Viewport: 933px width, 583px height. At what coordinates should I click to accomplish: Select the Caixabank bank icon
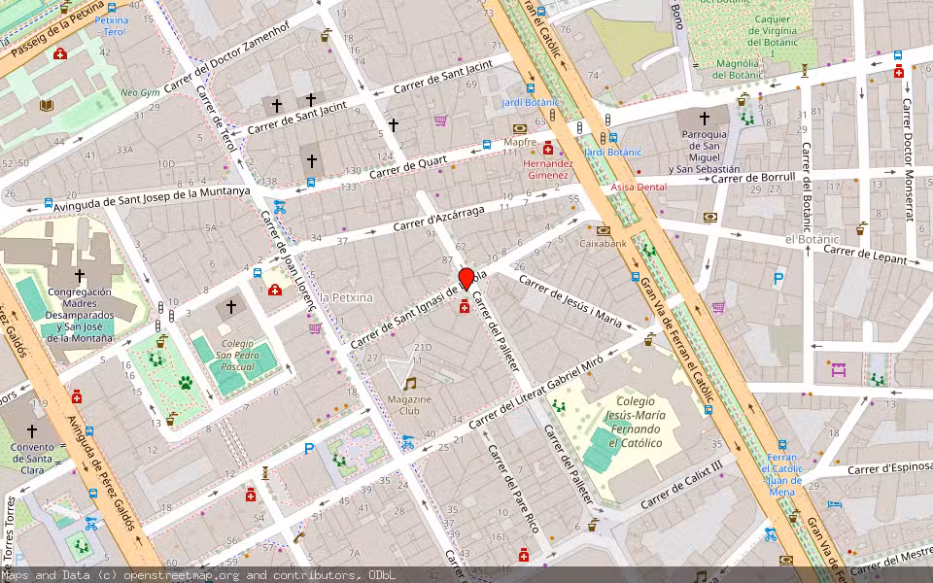[x=603, y=230]
